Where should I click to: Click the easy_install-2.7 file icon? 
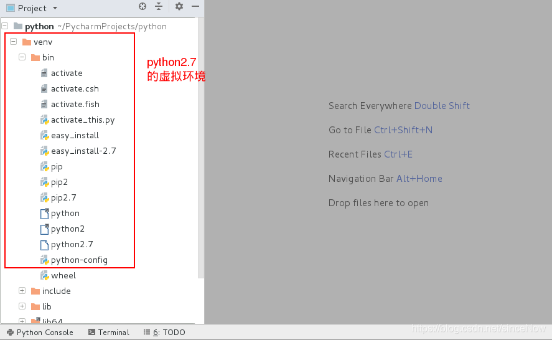tap(44, 151)
